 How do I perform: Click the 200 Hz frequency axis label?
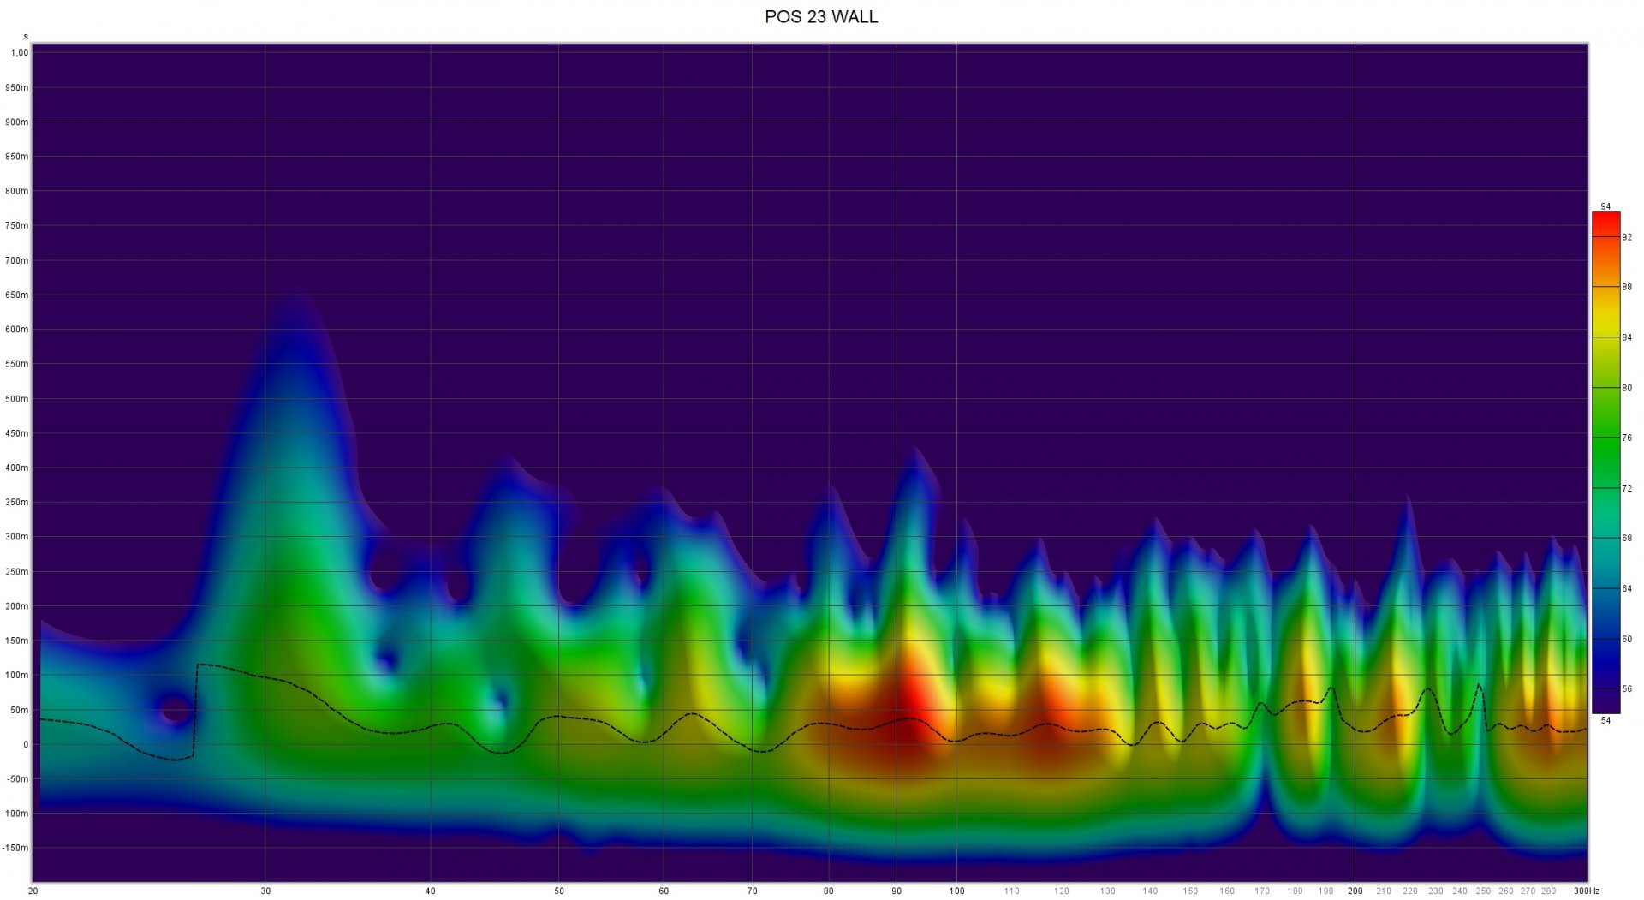point(1355,891)
